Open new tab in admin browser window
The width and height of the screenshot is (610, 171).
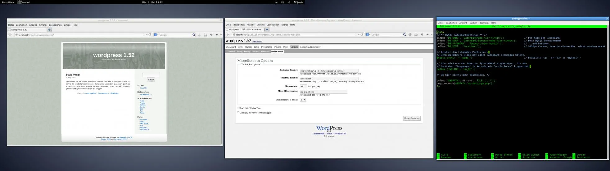(267, 29)
